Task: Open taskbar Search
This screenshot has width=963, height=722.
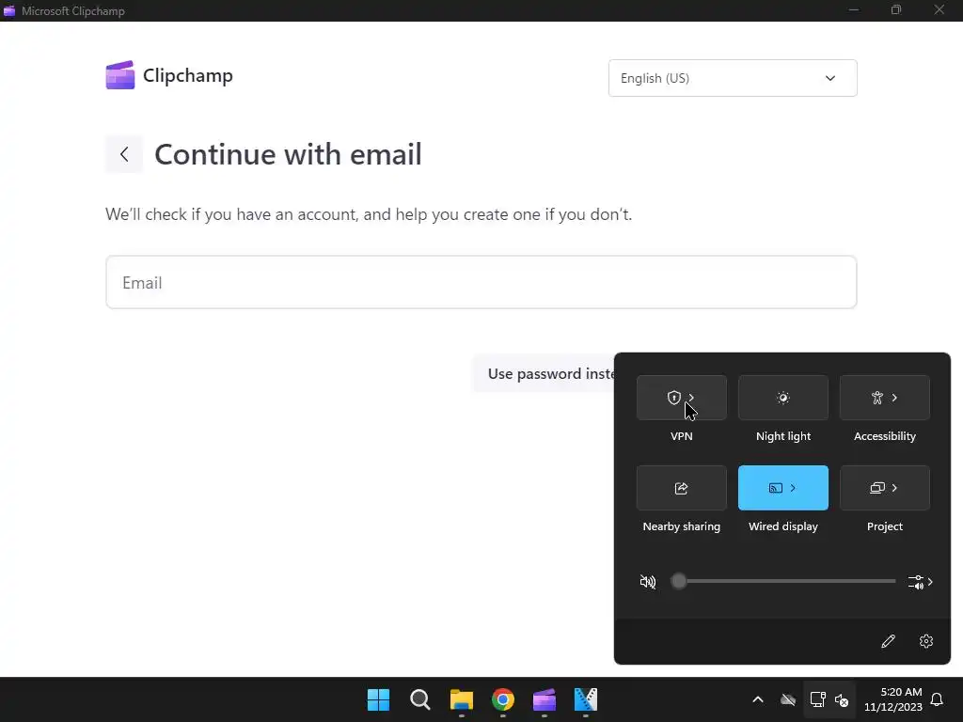Action: pyautogui.click(x=420, y=699)
